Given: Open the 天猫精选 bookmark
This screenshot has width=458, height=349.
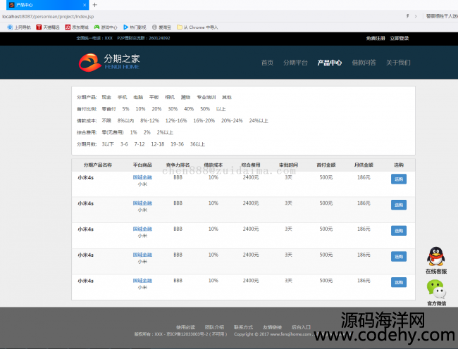Looking at the screenshot, I should click(x=48, y=27).
